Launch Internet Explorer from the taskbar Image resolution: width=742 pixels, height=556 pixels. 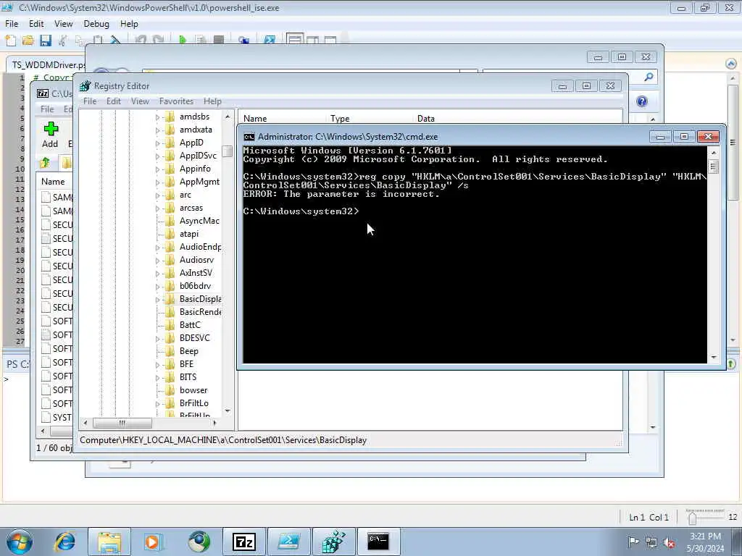click(65, 542)
